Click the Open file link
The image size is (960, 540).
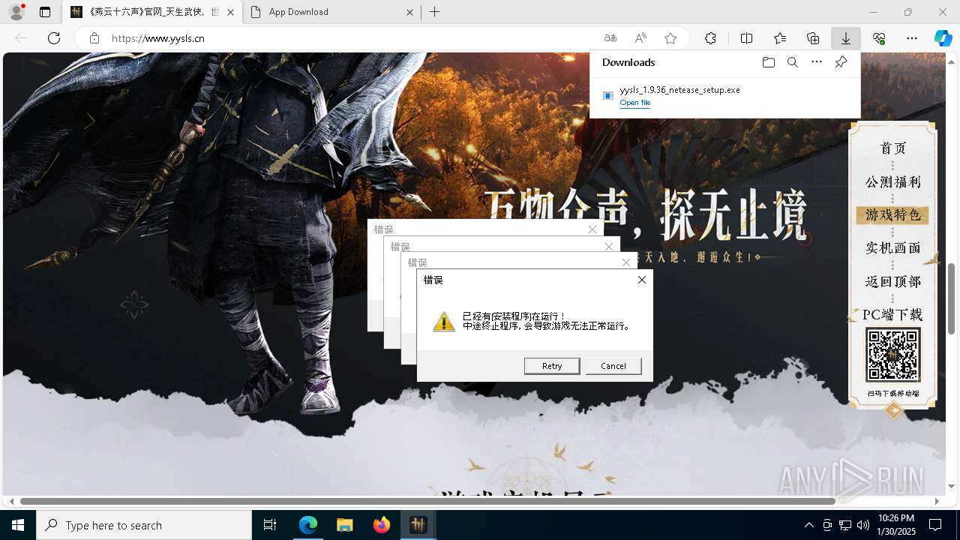coord(635,103)
